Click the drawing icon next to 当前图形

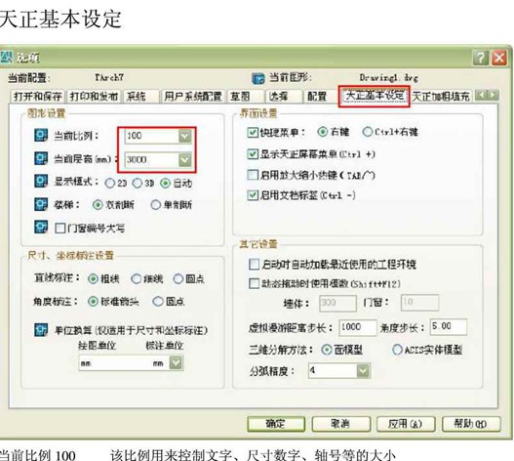pyautogui.click(x=258, y=78)
